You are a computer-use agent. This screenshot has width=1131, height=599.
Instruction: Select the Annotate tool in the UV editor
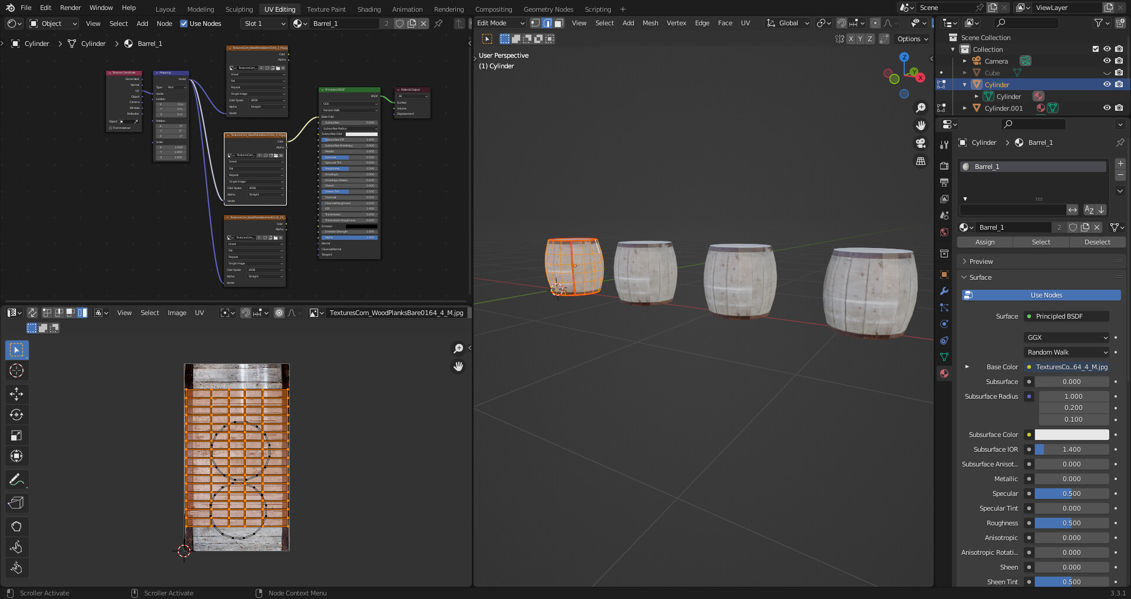pos(16,479)
